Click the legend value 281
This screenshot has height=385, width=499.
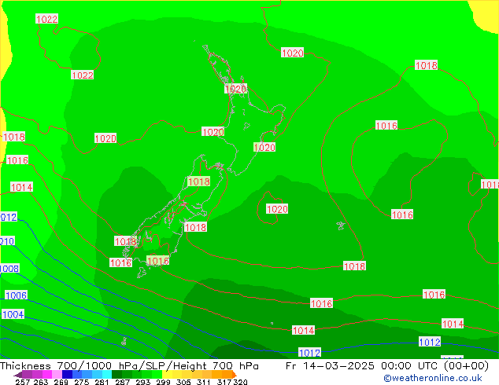point(102,382)
